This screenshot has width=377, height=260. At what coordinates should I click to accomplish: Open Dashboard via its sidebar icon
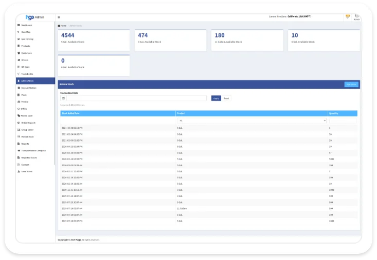19,25
